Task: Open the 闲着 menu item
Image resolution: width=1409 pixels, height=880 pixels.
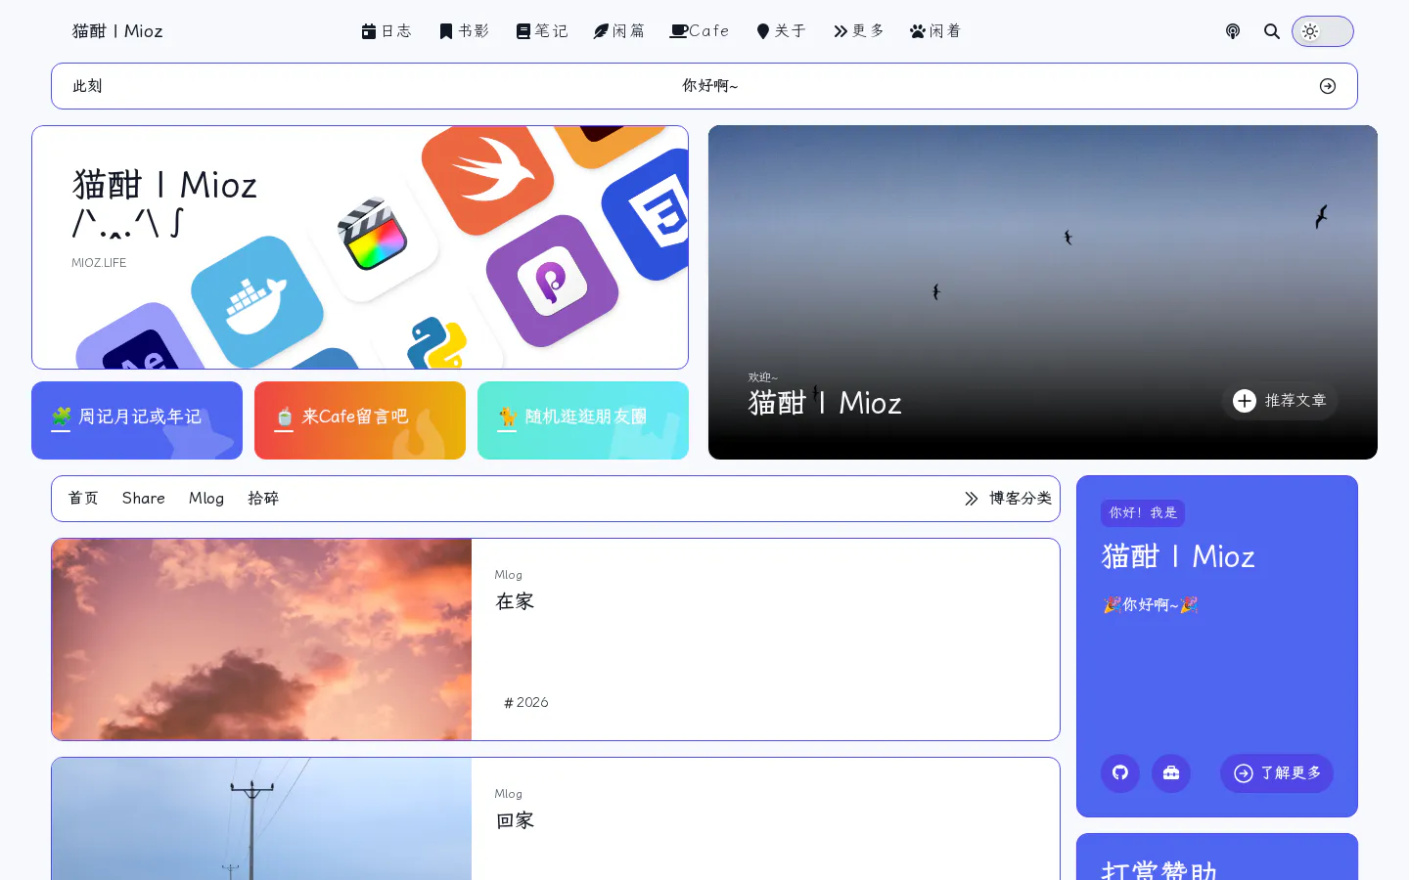Action: tap(935, 31)
